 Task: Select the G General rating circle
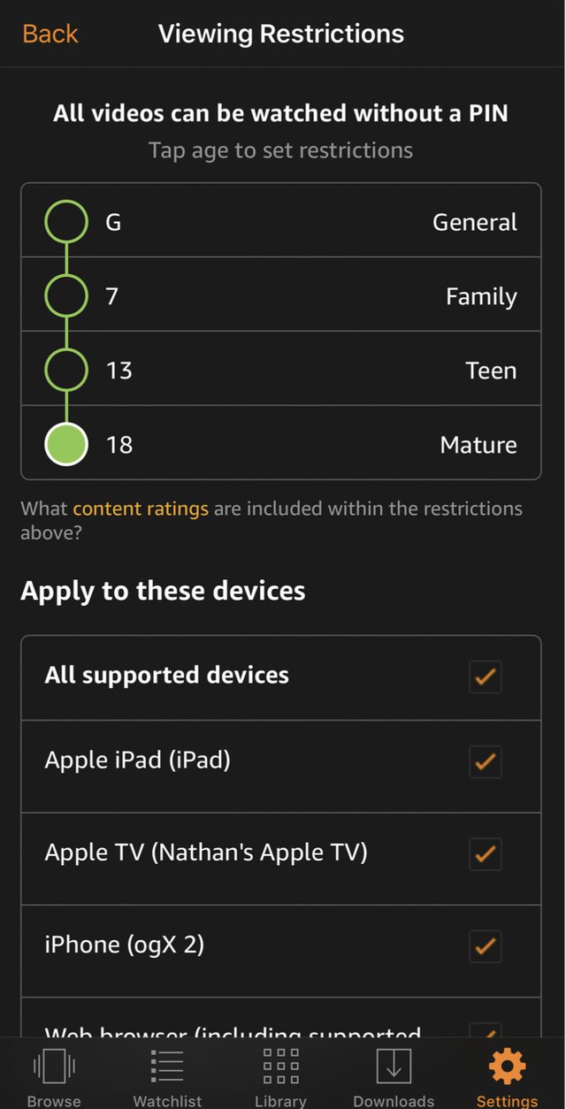[x=66, y=222]
